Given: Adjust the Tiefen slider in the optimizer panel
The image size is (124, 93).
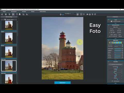Looking at the screenshot, I should [118, 54].
